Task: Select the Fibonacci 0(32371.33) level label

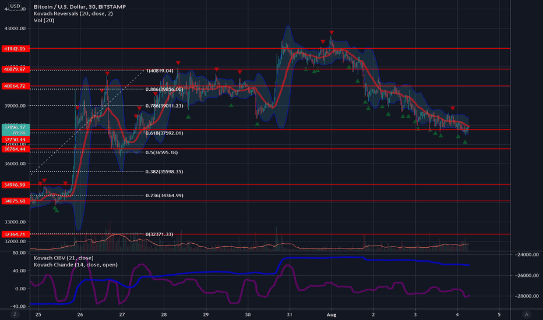Action: (159, 234)
